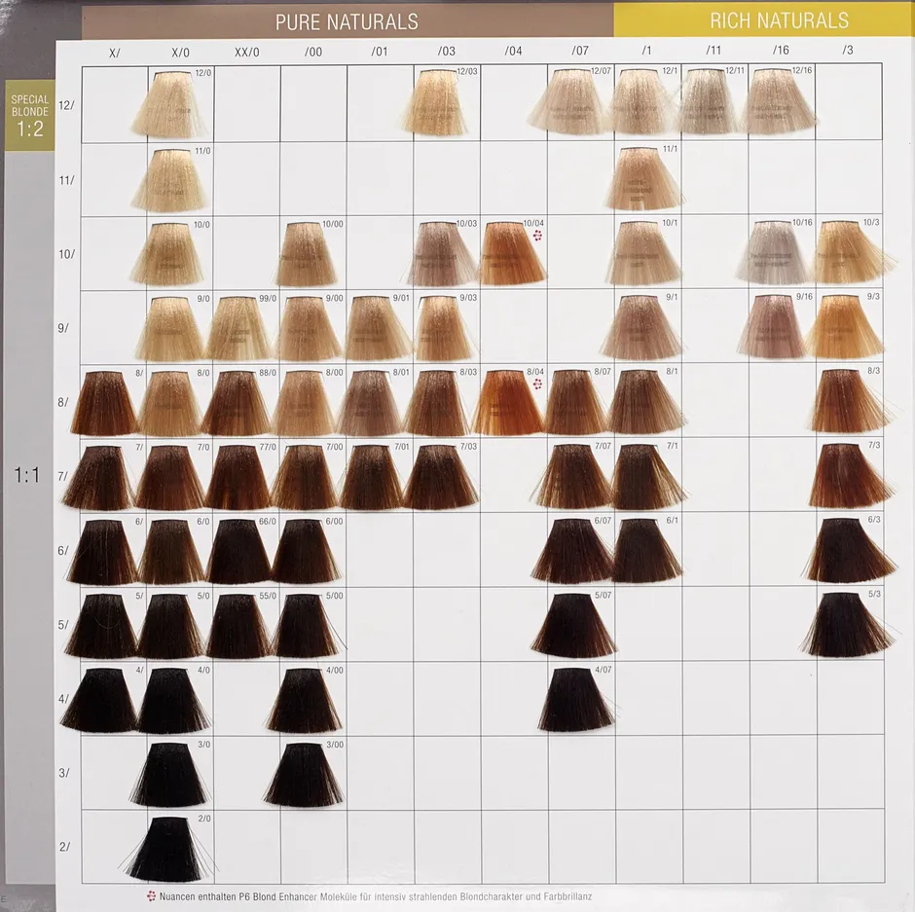Choose the 9/0 hair swatch
Viewport: 915px width, 912px height.
pos(172,328)
